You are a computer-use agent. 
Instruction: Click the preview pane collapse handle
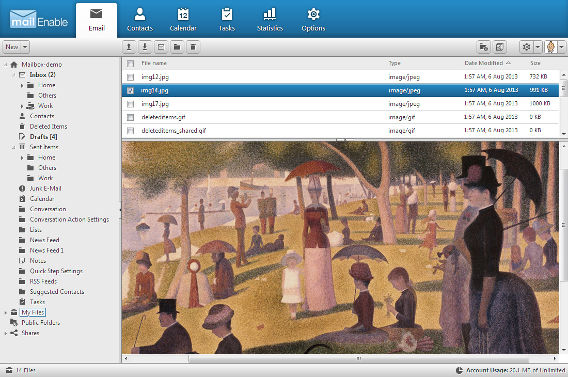point(345,139)
